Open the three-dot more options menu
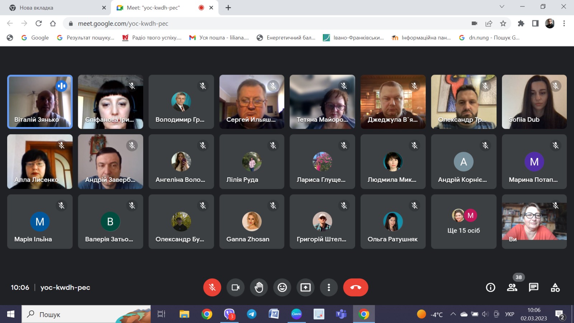 tap(329, 287)
